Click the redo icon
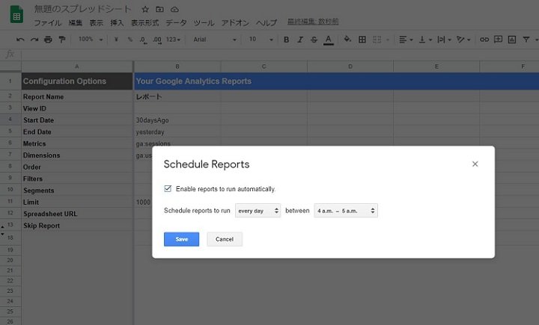 point(34,40)
